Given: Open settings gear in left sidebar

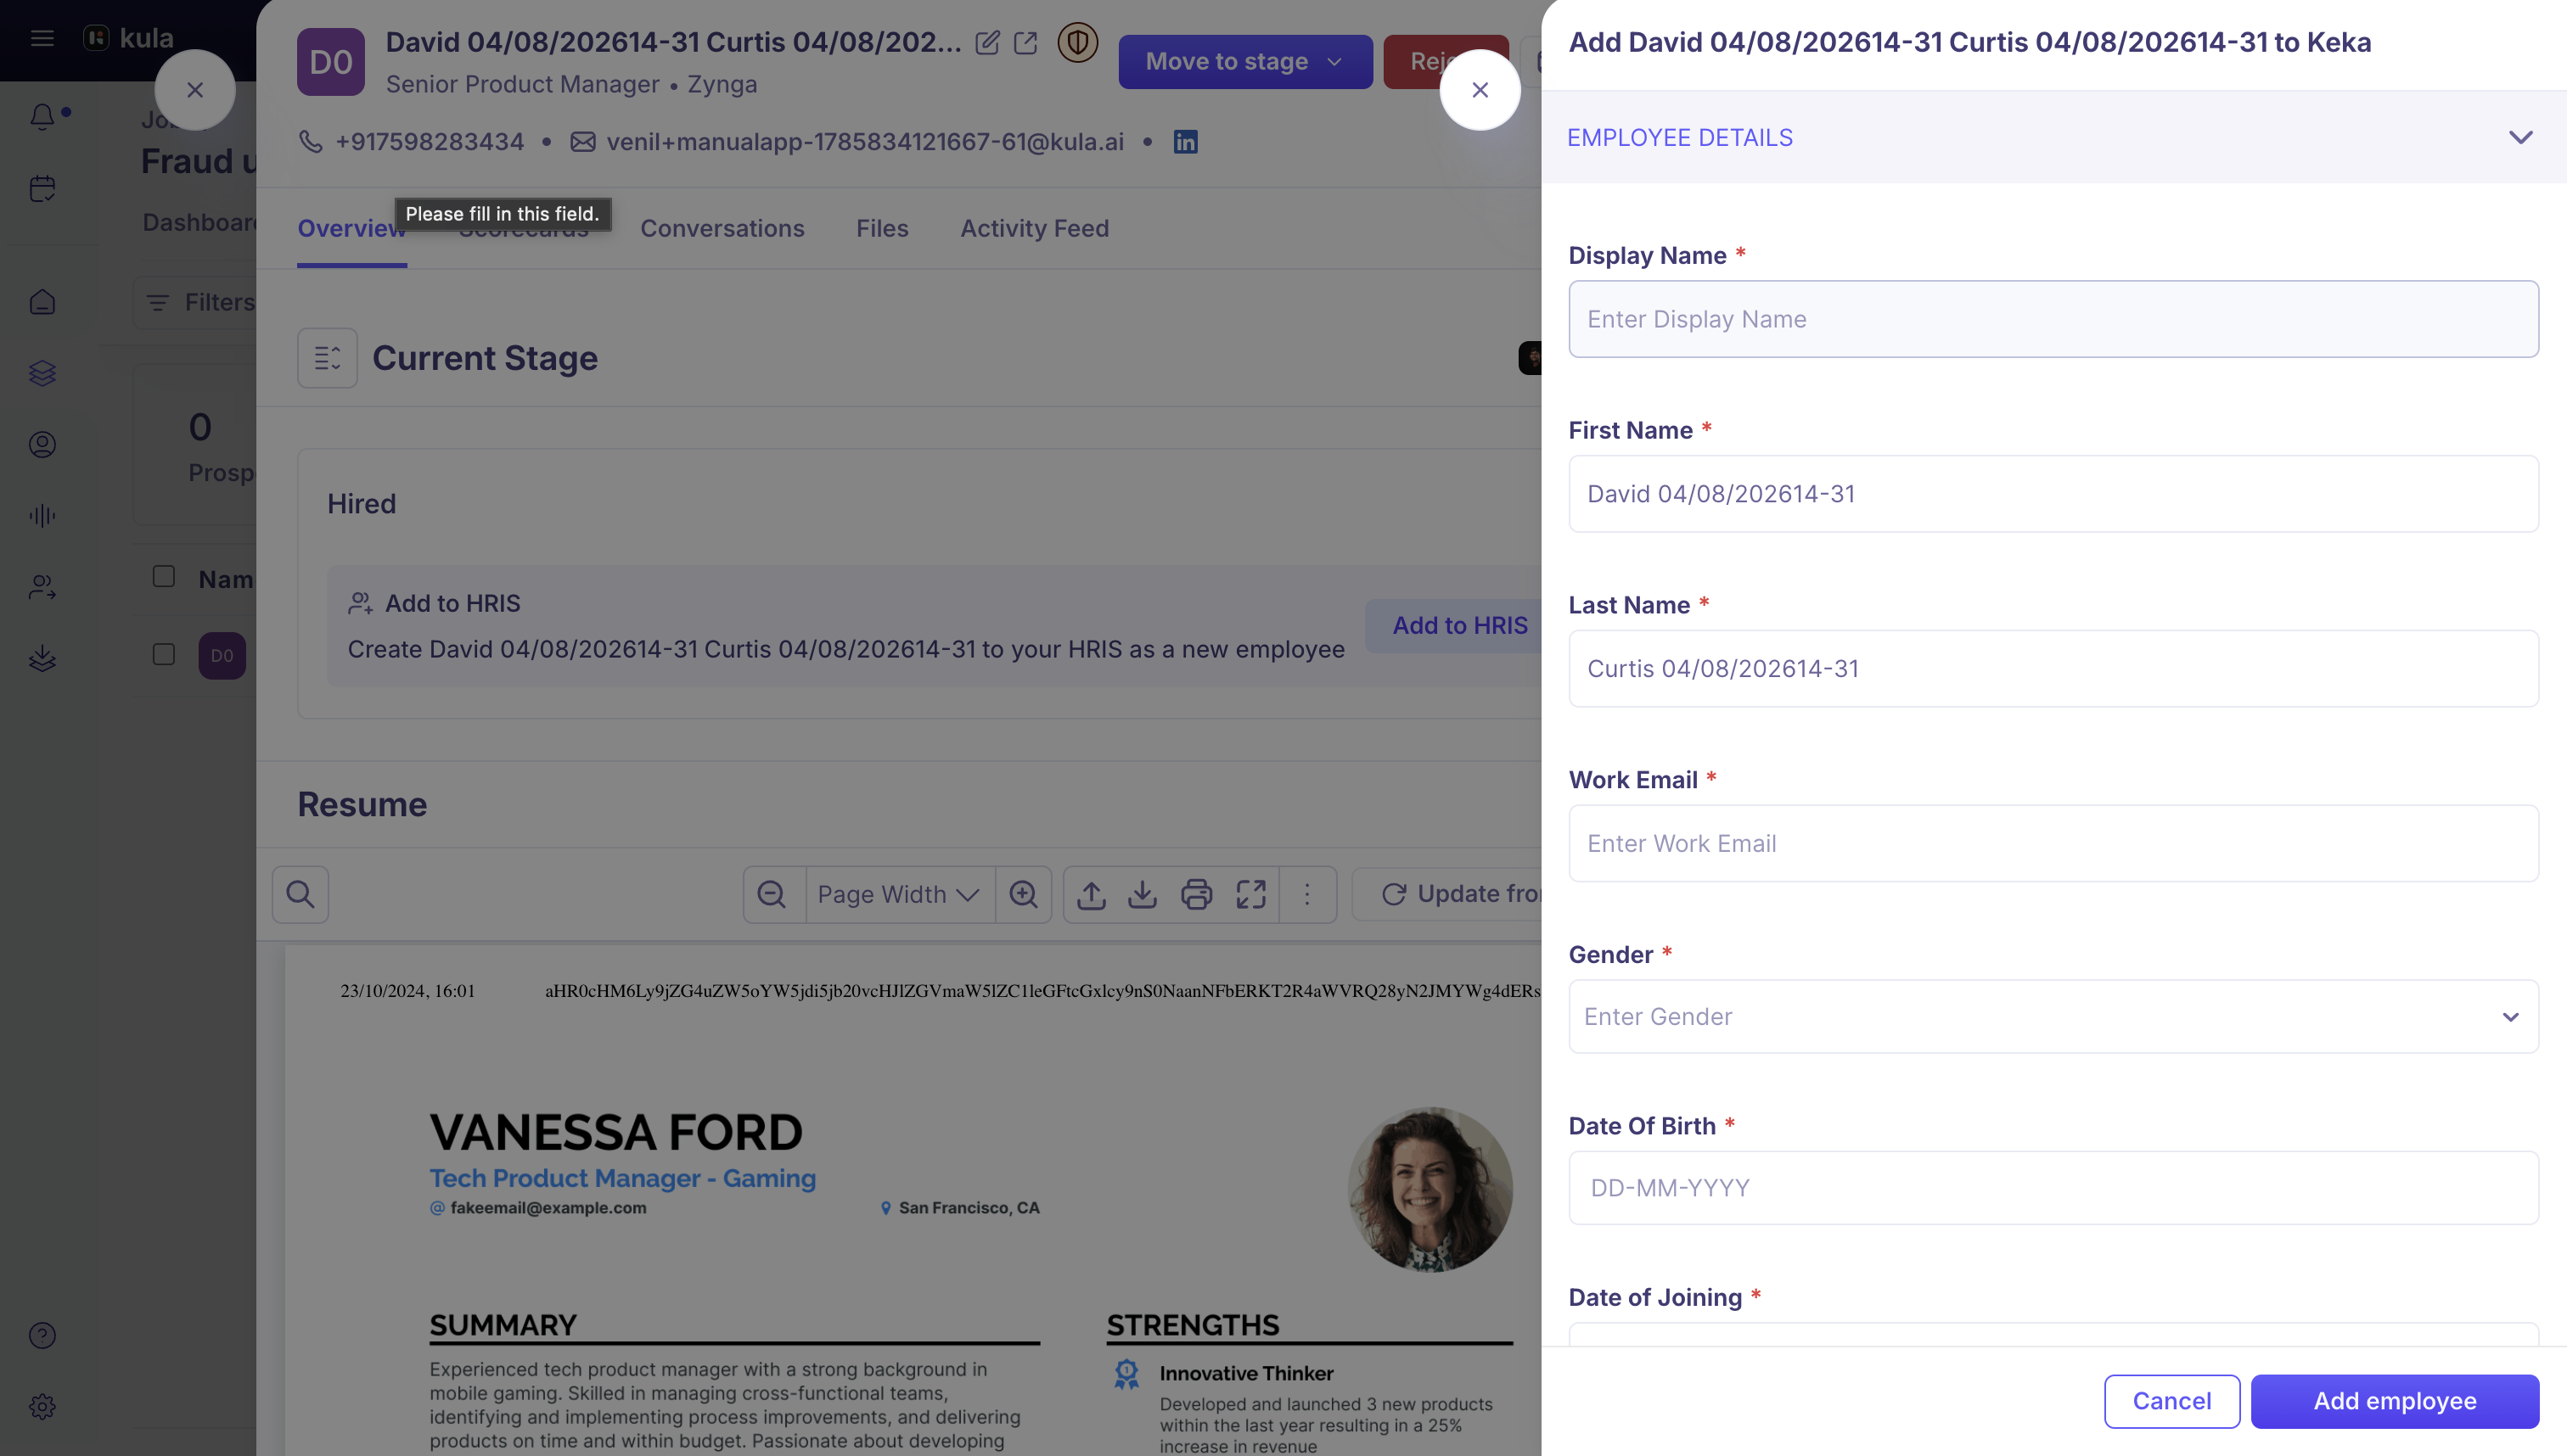Looking at the screenshot, I should pos(42,1407).
